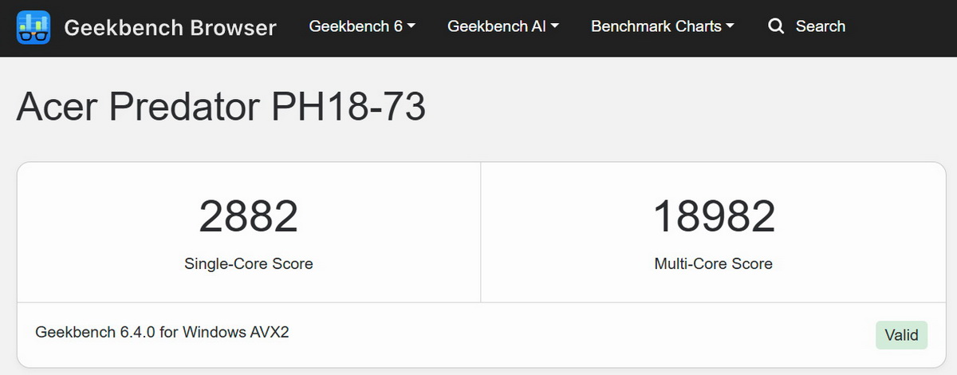Viewport: 957px width, 375px height.
Task: Click the AVX2 text in version line
Action: pyautogui.click(x=270, y=332)
